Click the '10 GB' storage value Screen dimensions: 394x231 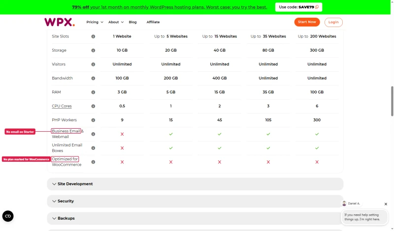tap(122, 51)
